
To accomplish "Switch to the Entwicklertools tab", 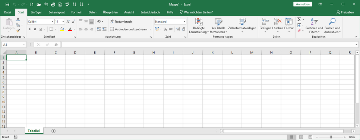I will (x=151, y=12).
